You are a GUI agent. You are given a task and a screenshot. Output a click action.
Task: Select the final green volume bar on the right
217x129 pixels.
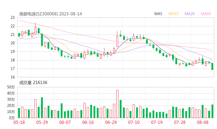click(x=212, y=111)
